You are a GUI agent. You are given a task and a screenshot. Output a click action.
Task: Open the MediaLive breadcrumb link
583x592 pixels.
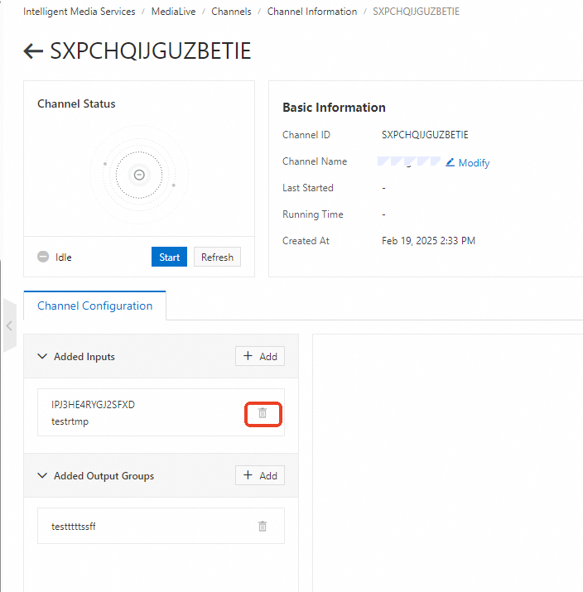click(x=173, y=12)
